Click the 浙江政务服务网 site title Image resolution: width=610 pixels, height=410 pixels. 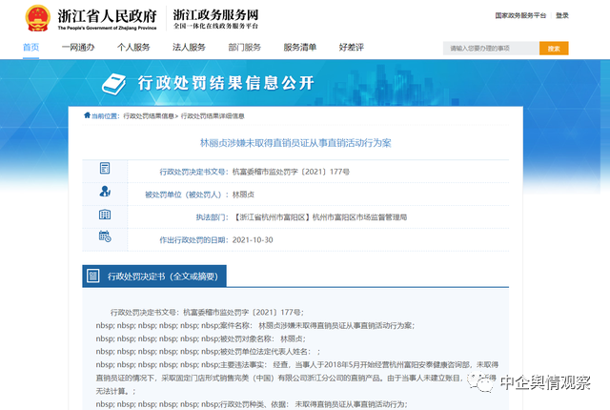(215, 15)
